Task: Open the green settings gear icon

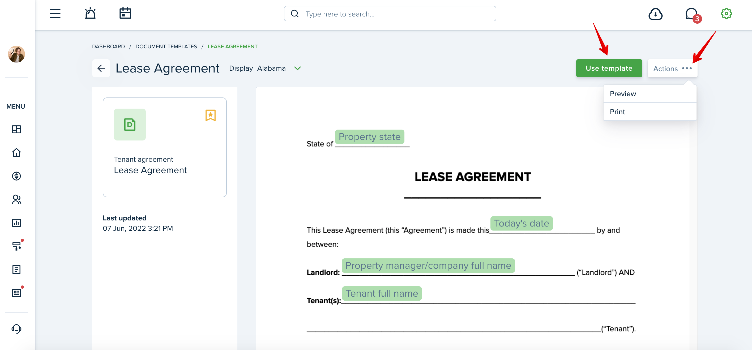Action: pos(726,14)
